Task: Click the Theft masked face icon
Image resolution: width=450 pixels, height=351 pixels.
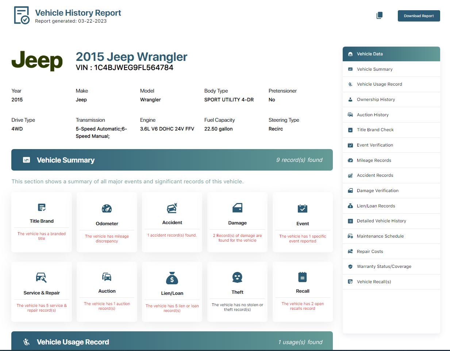Action: [x=237, y=277]
